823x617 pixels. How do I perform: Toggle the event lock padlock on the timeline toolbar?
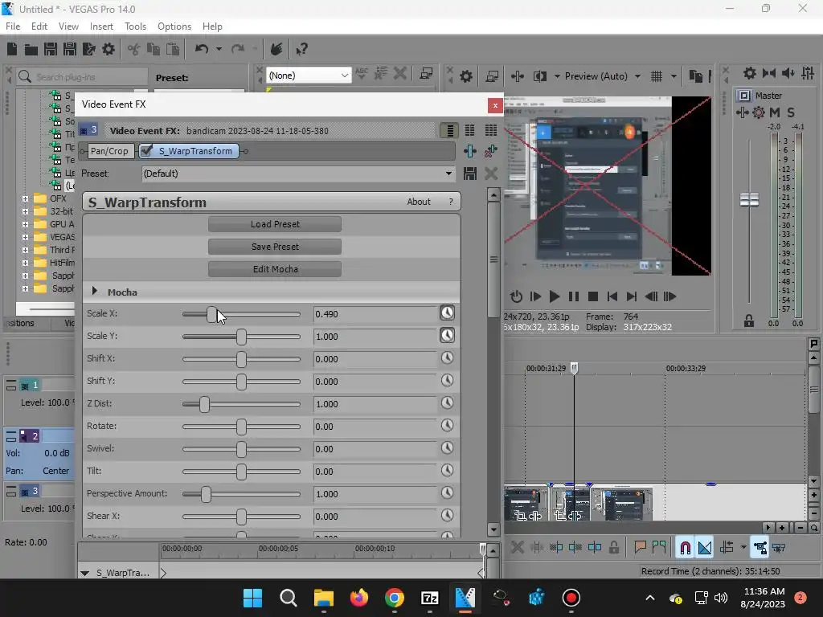coord(614,548)
